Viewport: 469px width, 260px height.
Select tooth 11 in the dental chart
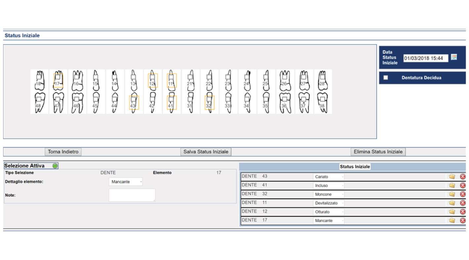(172, 80)
